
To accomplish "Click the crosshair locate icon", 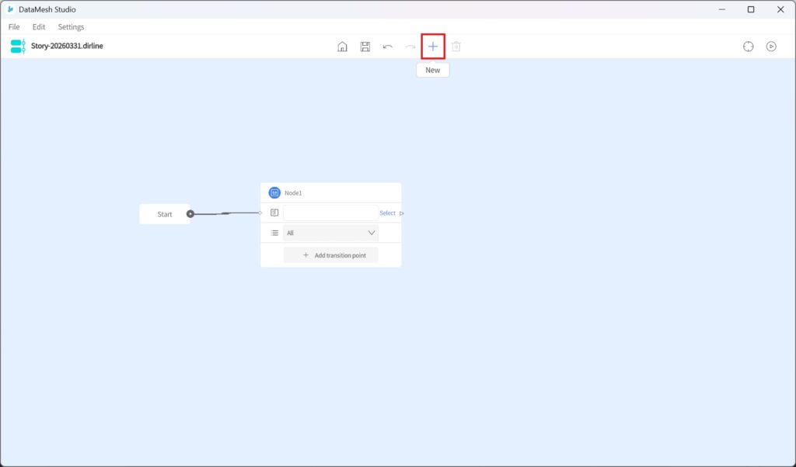I will [748, 47].
